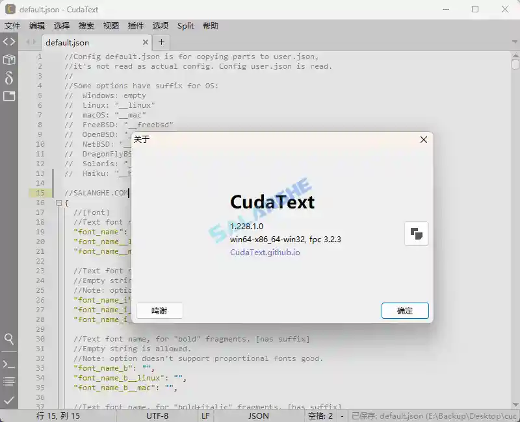The height and width of the screenshot is (422, 520).
Task: Change lexer via JSON status bar item
Action: click(x=257, y=416)
